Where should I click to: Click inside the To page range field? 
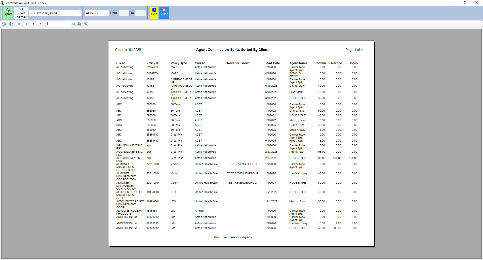tap(141, 13)
